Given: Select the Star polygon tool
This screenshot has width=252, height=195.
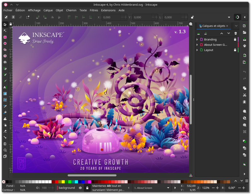Looking at the screenshot, I should click(5, 50).
